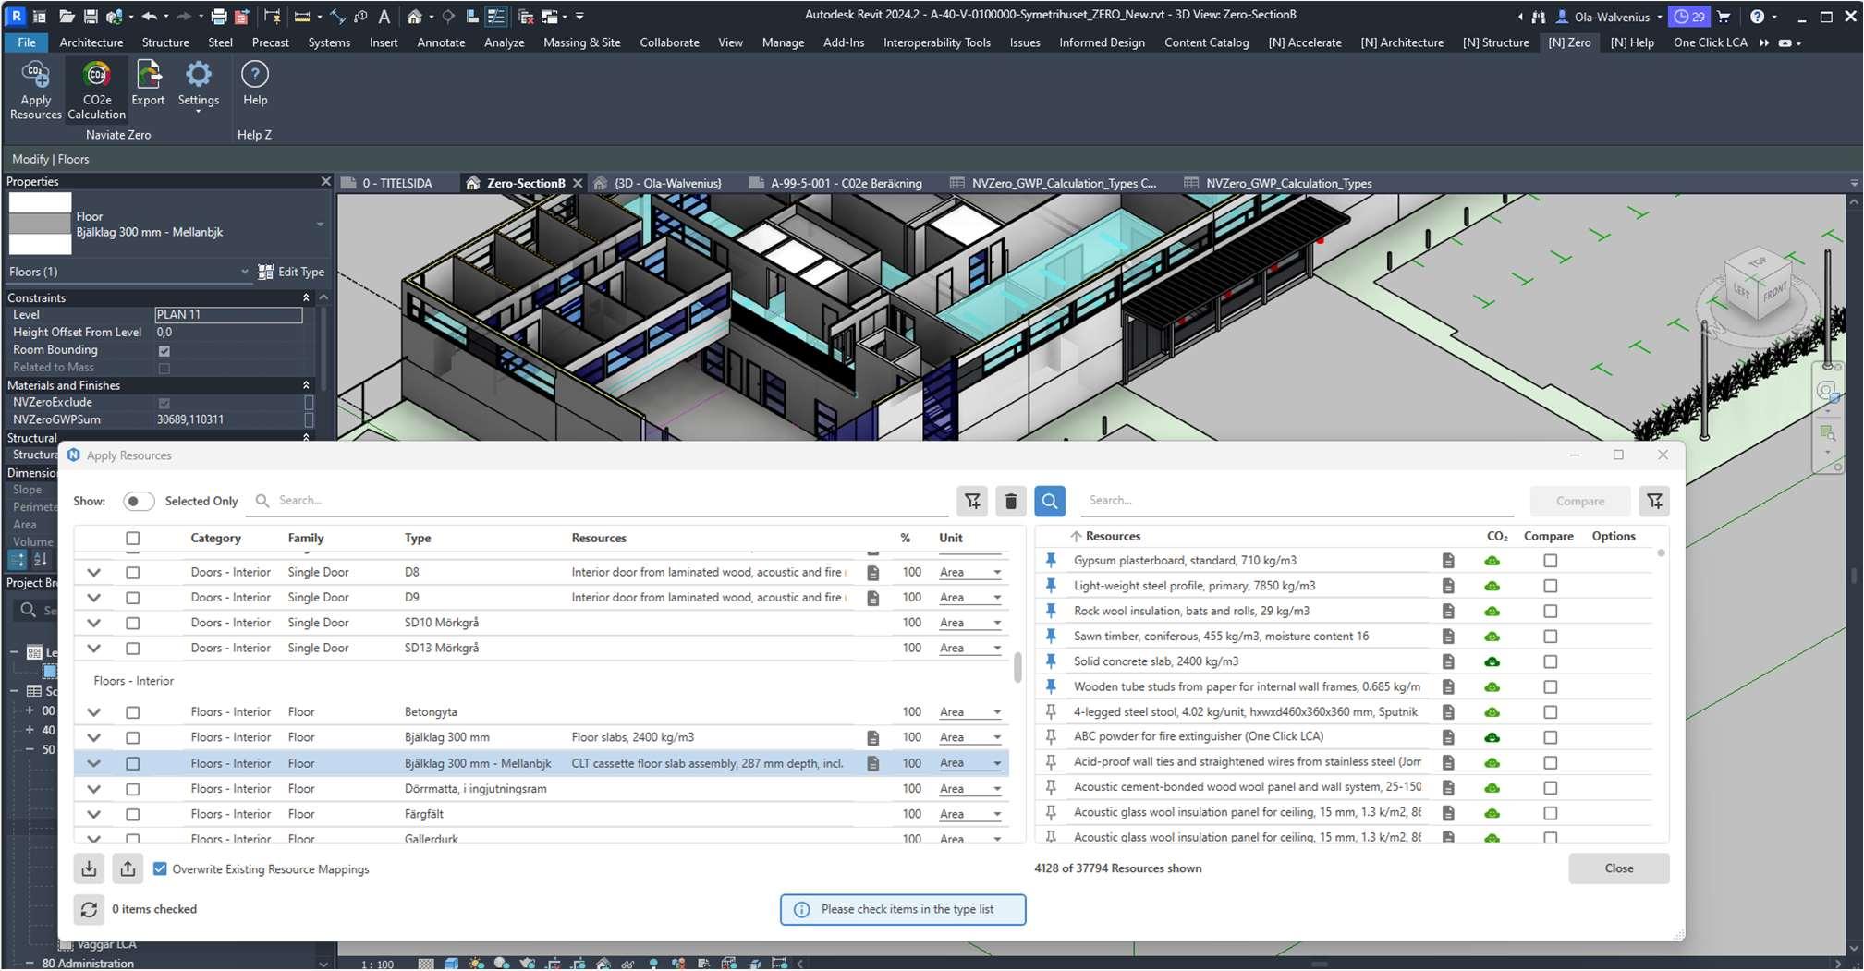1864x971 pixels.
Task: Tick Compare checkbox for Rock wool insulation
Action: 1550,612
